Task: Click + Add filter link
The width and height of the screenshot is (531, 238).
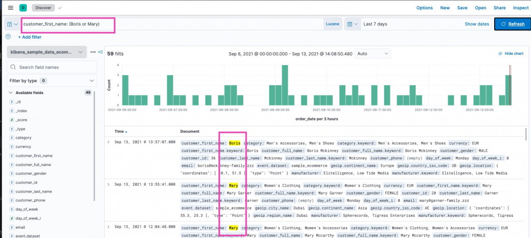Action: [30, 37]
